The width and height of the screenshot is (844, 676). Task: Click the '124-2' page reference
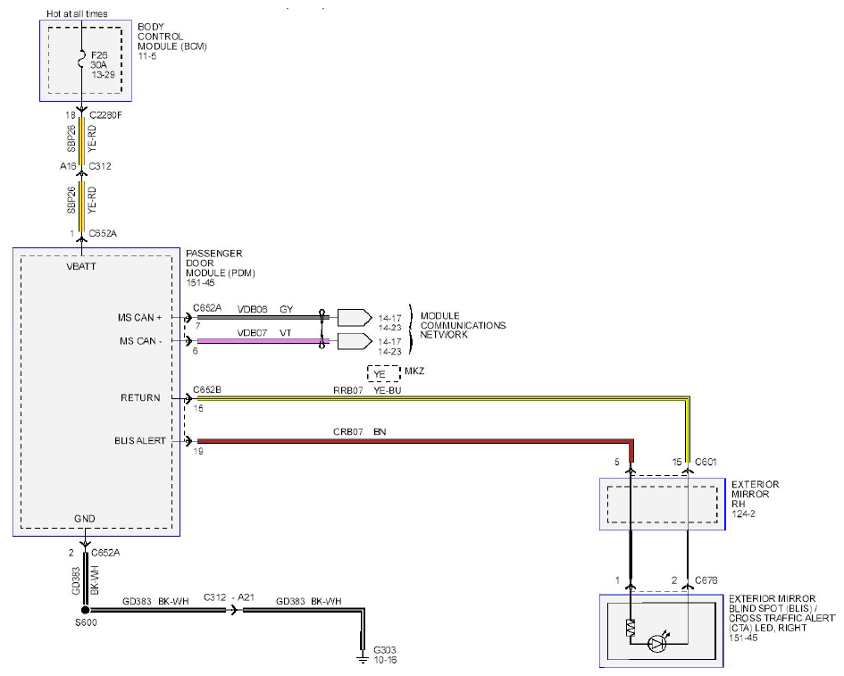click(x=743, y=514)
